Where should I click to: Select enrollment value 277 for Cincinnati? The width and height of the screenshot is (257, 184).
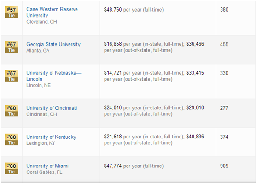tap(224, 108)
